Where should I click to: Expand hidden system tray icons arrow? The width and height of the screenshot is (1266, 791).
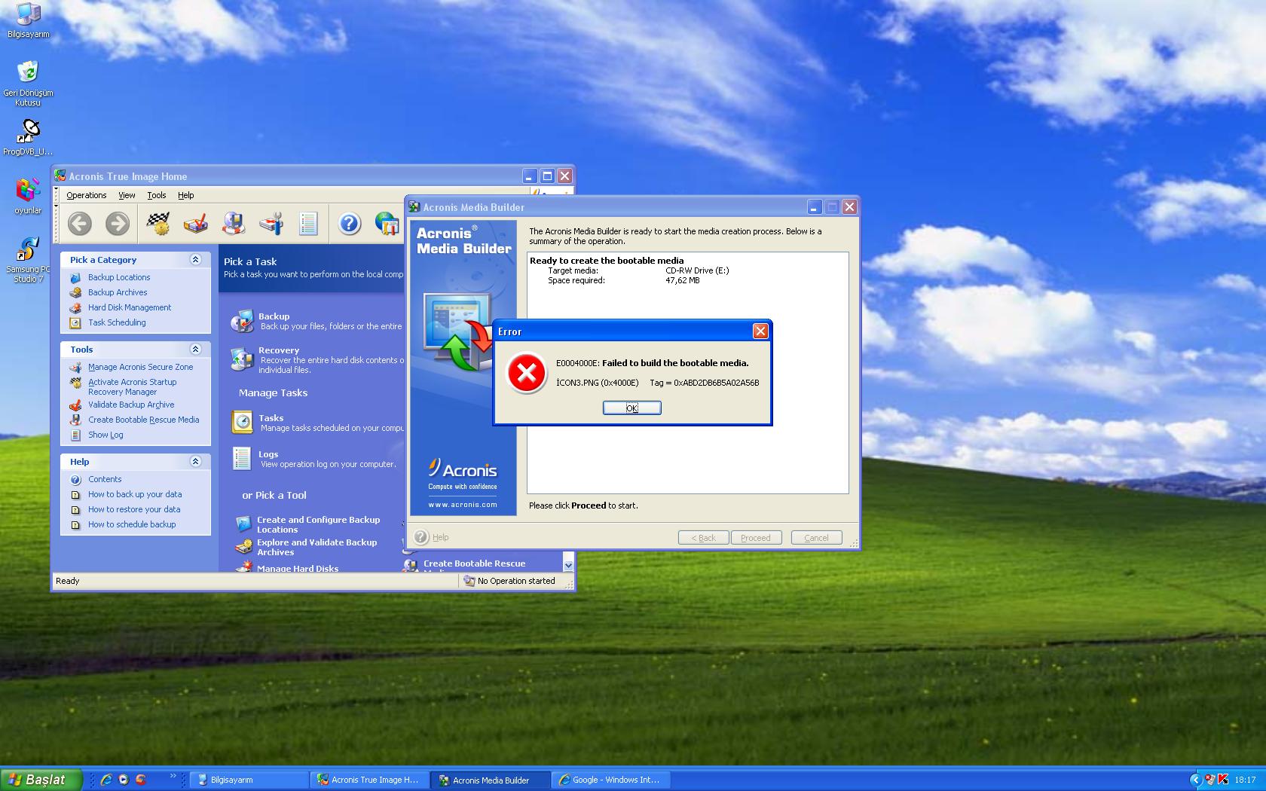[1195, 780]
